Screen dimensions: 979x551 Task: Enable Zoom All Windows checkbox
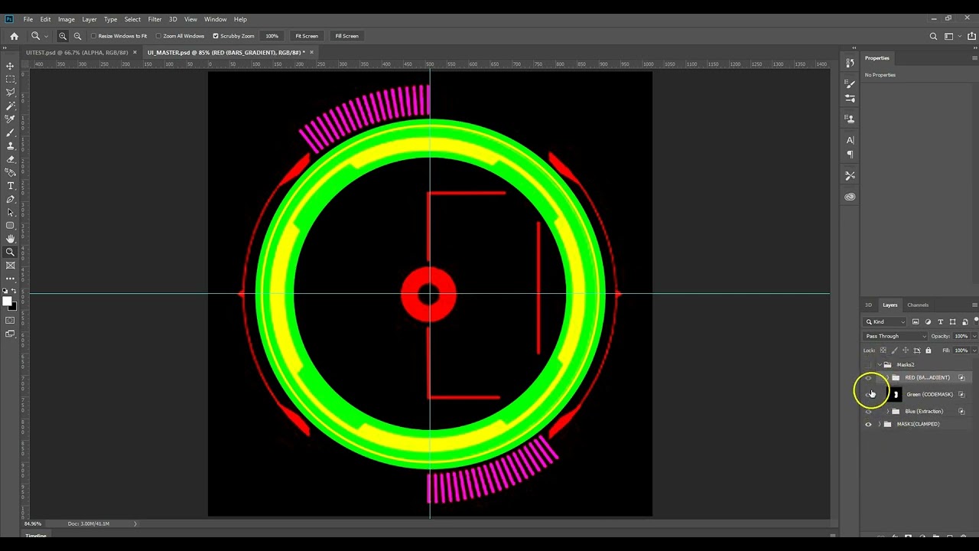coord(158,36)
